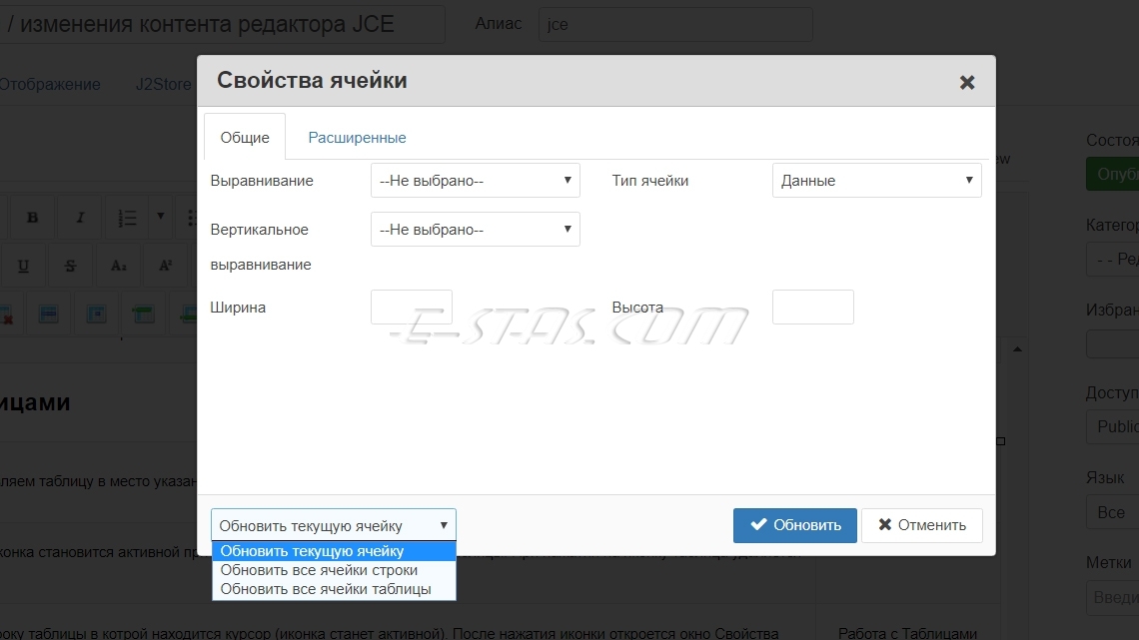1139x640 pixels.
Task: Open the Язык dropdown showing Все
Action: [1113, 512]
